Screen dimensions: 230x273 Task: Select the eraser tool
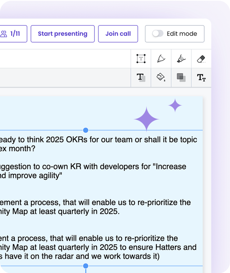201,59
